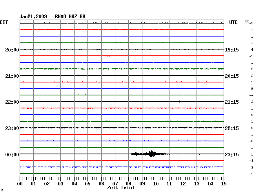Image resolution: width=255 pixels, height=194 pixels.
Task: Click the "04" minute tick label
Action: [x=74, y=184]
